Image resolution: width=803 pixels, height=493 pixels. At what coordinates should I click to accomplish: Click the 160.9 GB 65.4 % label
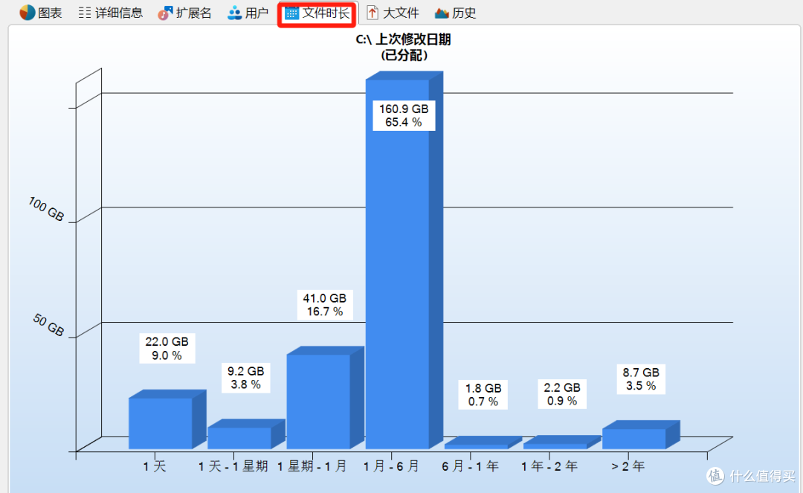click(404, 116)
